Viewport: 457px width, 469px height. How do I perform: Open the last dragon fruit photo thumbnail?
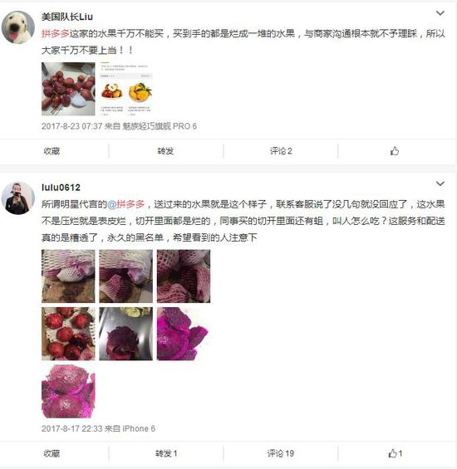coord(68,391)
